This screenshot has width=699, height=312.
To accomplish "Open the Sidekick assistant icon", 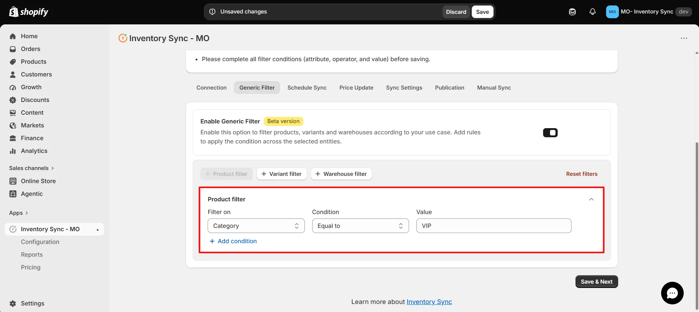I will [572, 12].
